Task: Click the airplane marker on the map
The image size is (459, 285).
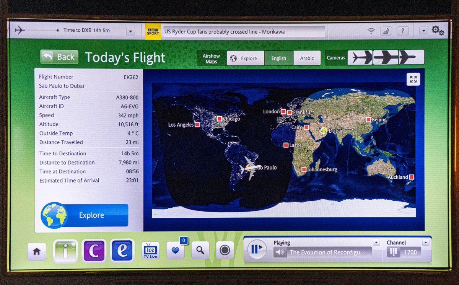Action: point(251,168)
